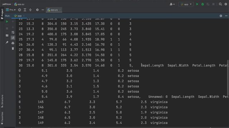Click the value 3.845 in row 24
Image resolution: width=229 pixels, height=128 pixels.
coord(87,34)
